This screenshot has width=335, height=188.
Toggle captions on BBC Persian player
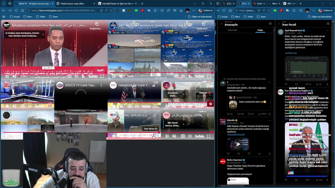pyautogui.click(x=190, y=136)
